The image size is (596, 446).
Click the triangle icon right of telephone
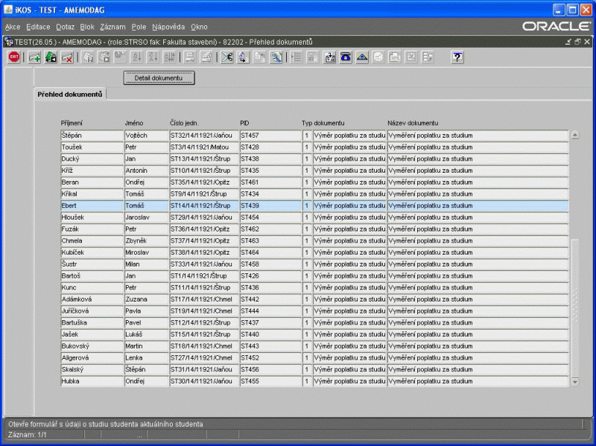tap(362, 57)
